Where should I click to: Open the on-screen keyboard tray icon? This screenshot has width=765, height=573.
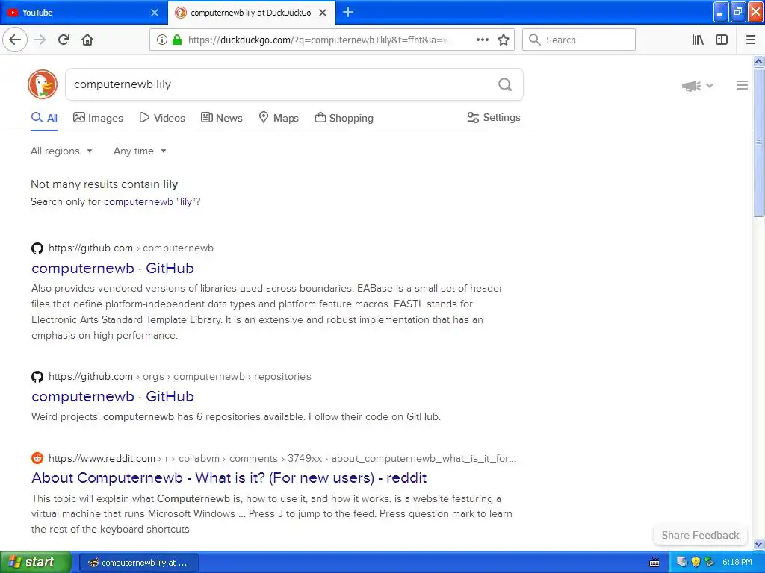click(654, 563)
